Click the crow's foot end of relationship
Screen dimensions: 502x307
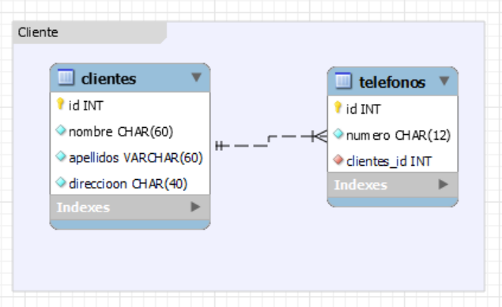coord(320,137)
